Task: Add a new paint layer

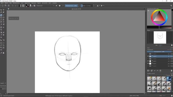Action: point(148,71)
